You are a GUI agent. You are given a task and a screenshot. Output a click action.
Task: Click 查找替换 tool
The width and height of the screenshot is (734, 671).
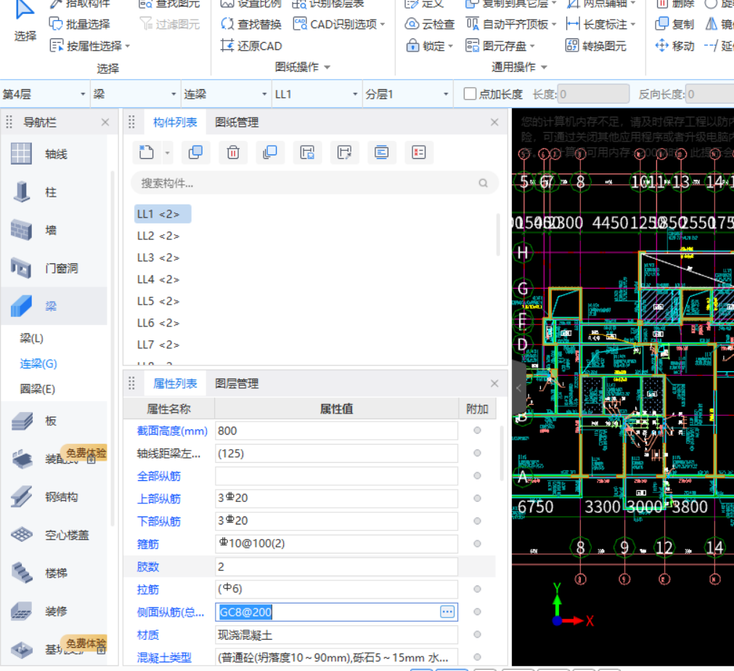251,24
